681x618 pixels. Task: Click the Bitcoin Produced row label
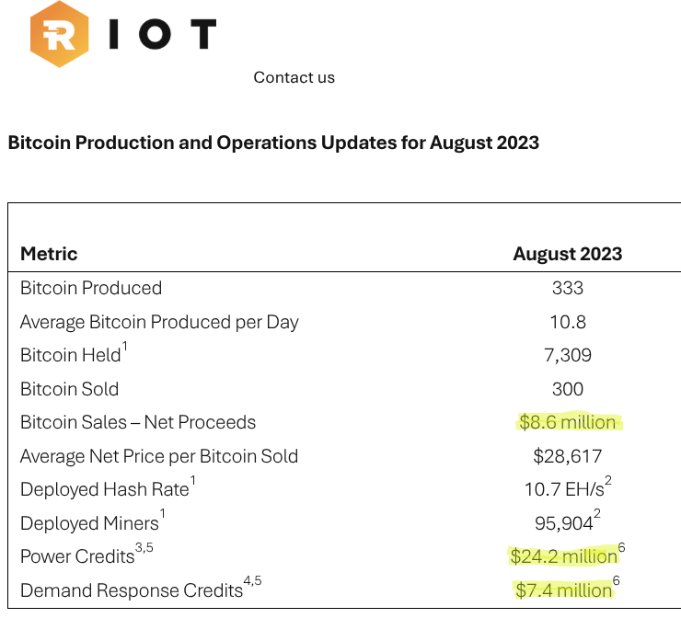(x=91, y=288)
